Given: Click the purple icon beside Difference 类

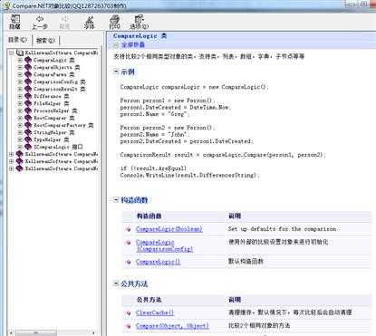Looking at the screenshot, I should coord(28,96).
